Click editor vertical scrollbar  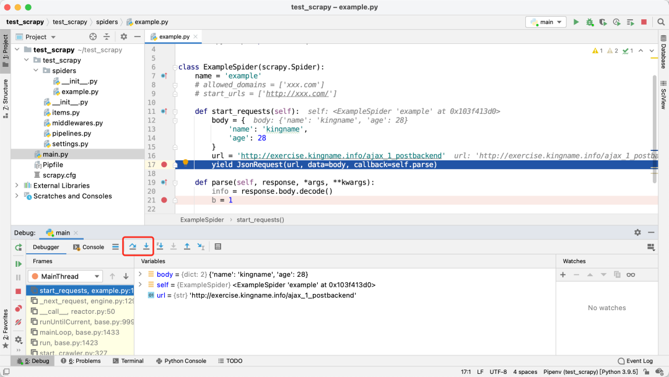coord(655,129)
